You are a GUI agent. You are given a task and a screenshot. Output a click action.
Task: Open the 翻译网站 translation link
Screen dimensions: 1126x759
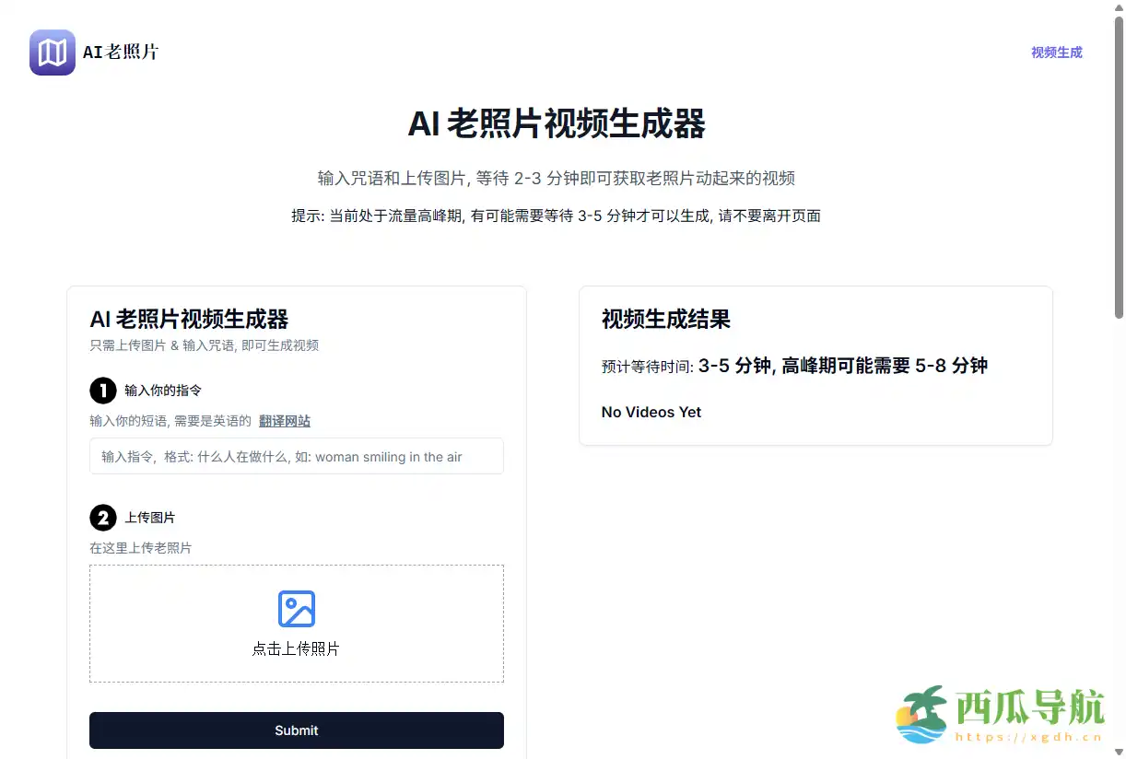click(x=285, y=421)
